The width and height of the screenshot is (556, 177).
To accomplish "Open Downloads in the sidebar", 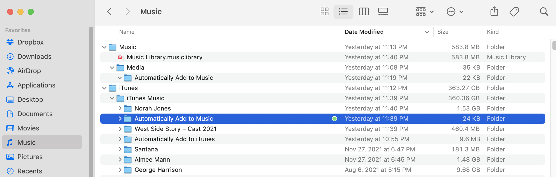I will (34, 57).
